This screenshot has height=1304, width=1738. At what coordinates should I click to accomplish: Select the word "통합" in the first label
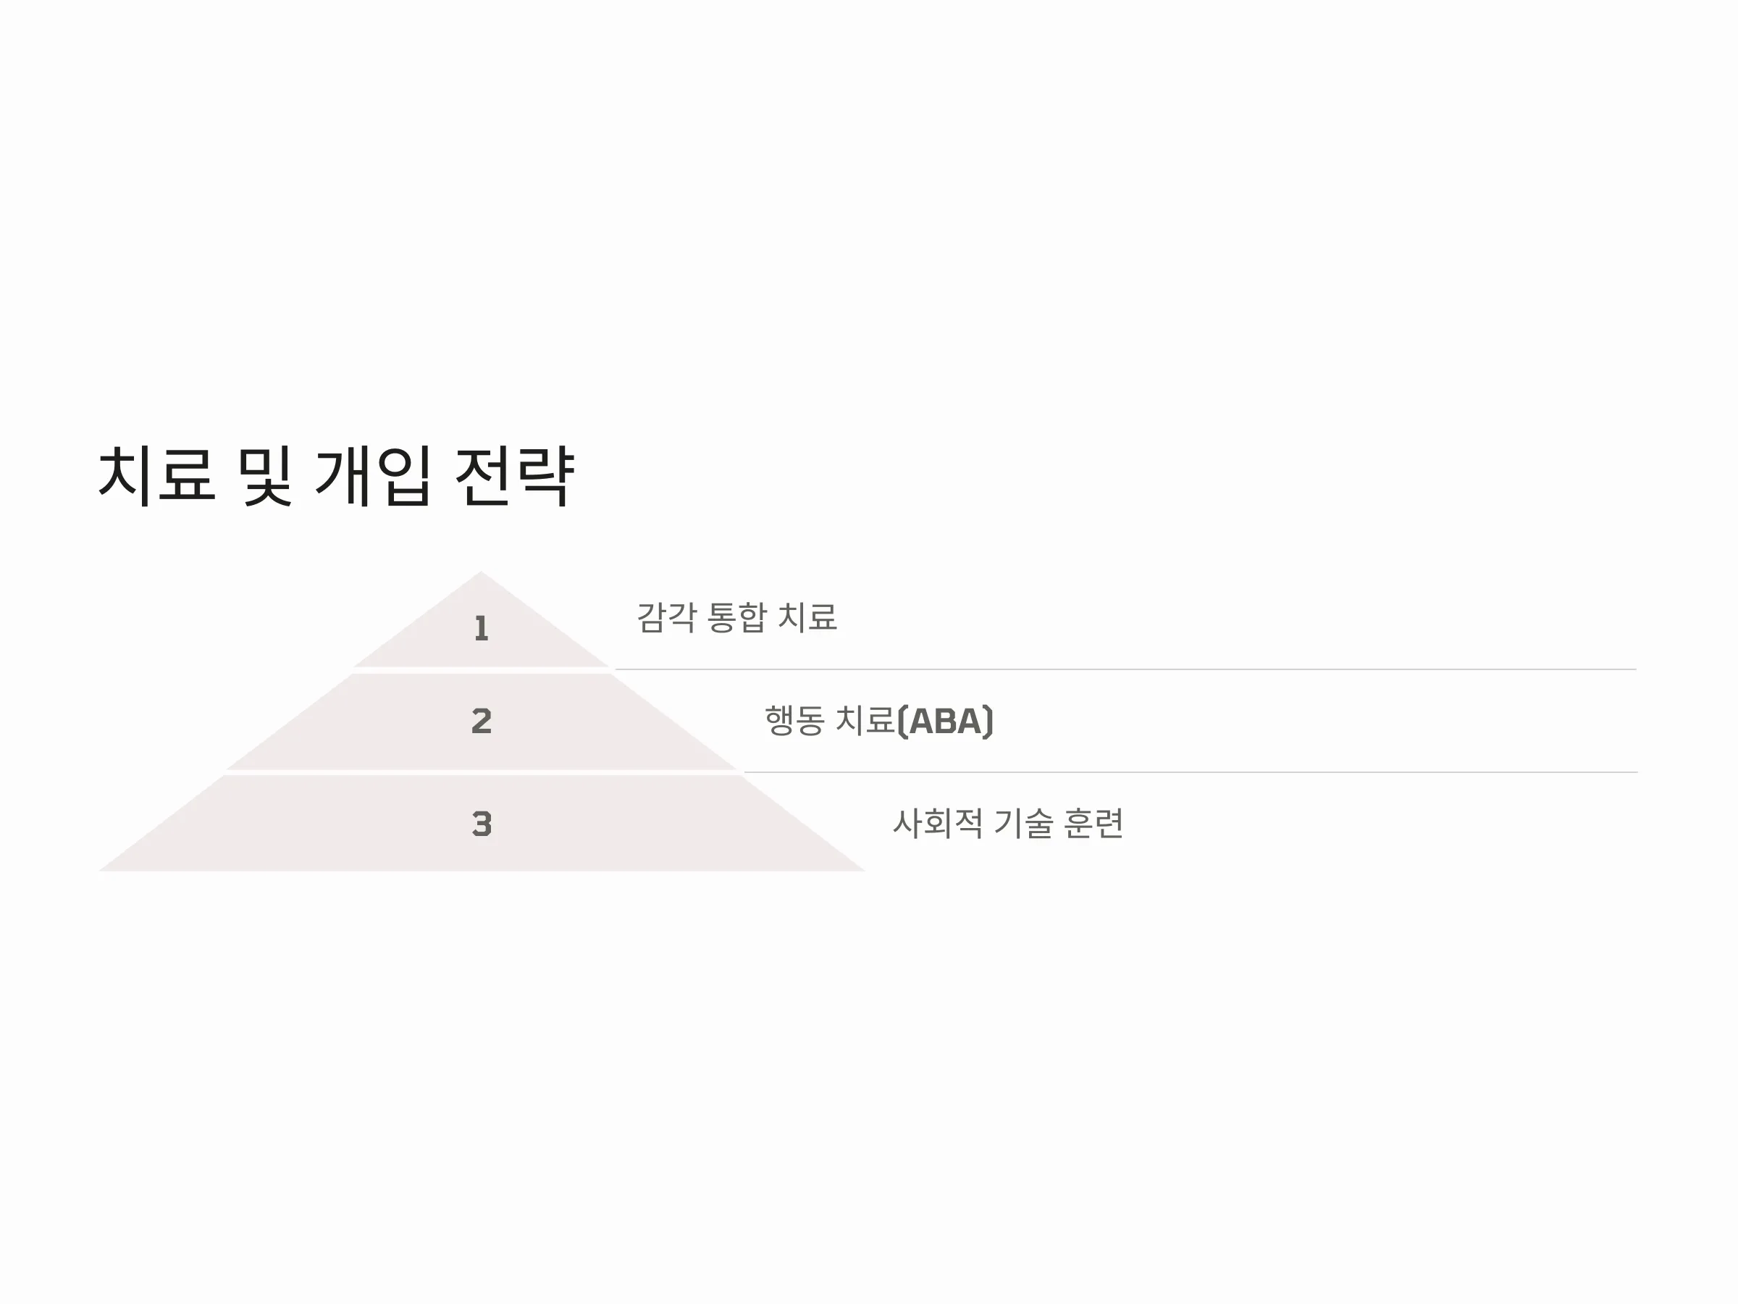click(x=736, y=617)
